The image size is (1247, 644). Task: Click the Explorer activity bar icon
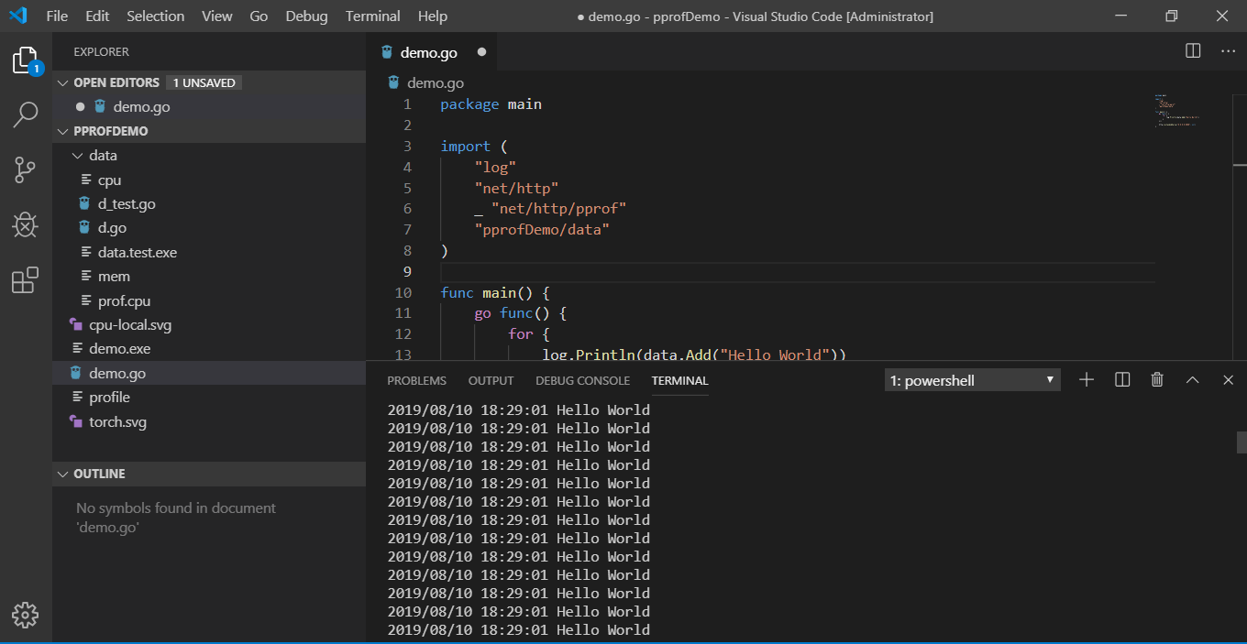(26, 60)
